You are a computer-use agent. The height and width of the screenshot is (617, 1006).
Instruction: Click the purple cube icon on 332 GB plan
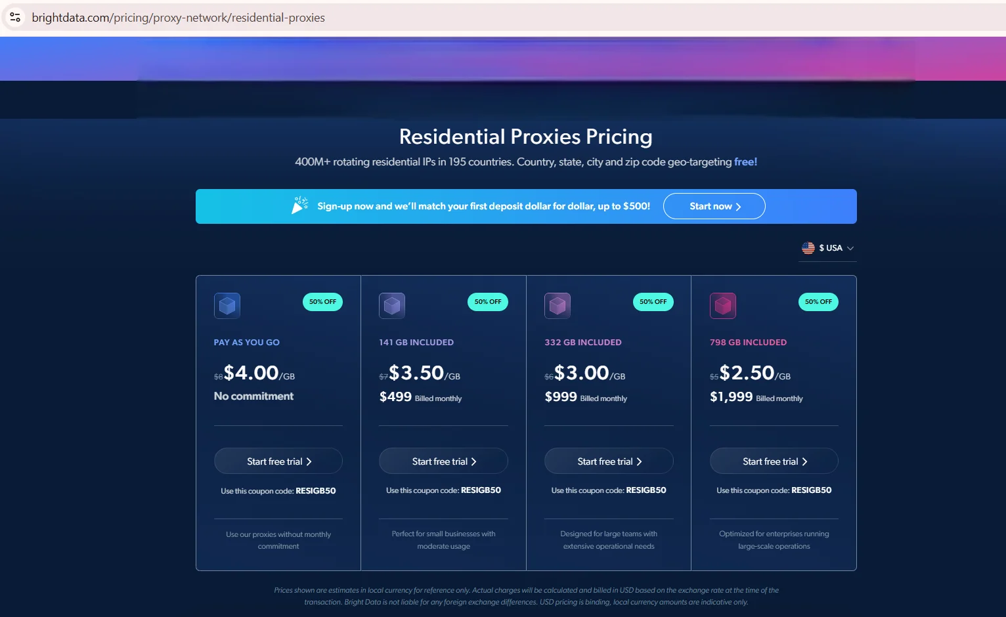(558, 305)
